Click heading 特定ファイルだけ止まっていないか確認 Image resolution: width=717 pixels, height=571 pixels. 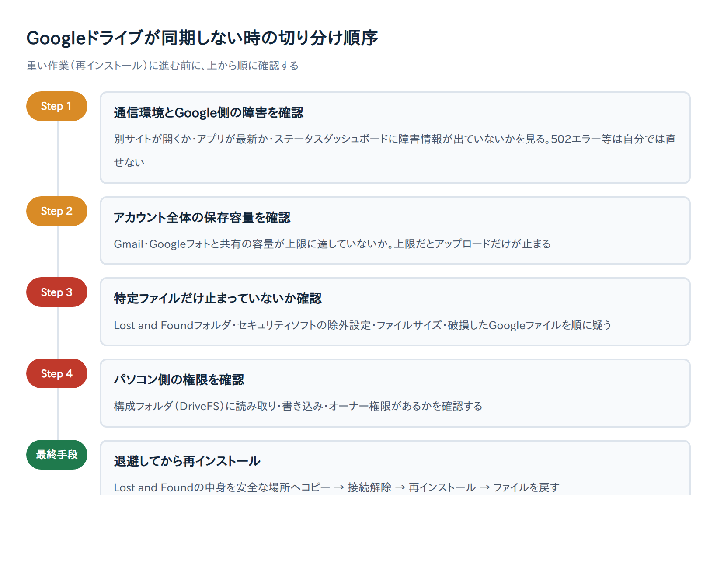218,299
